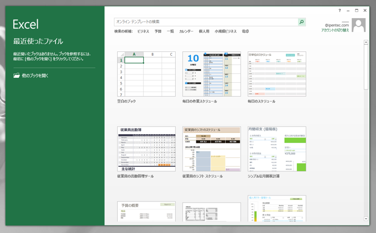Select the 予算 search suggestion
This screenshot has width=376, height=233.
click(x=158, y=31)
